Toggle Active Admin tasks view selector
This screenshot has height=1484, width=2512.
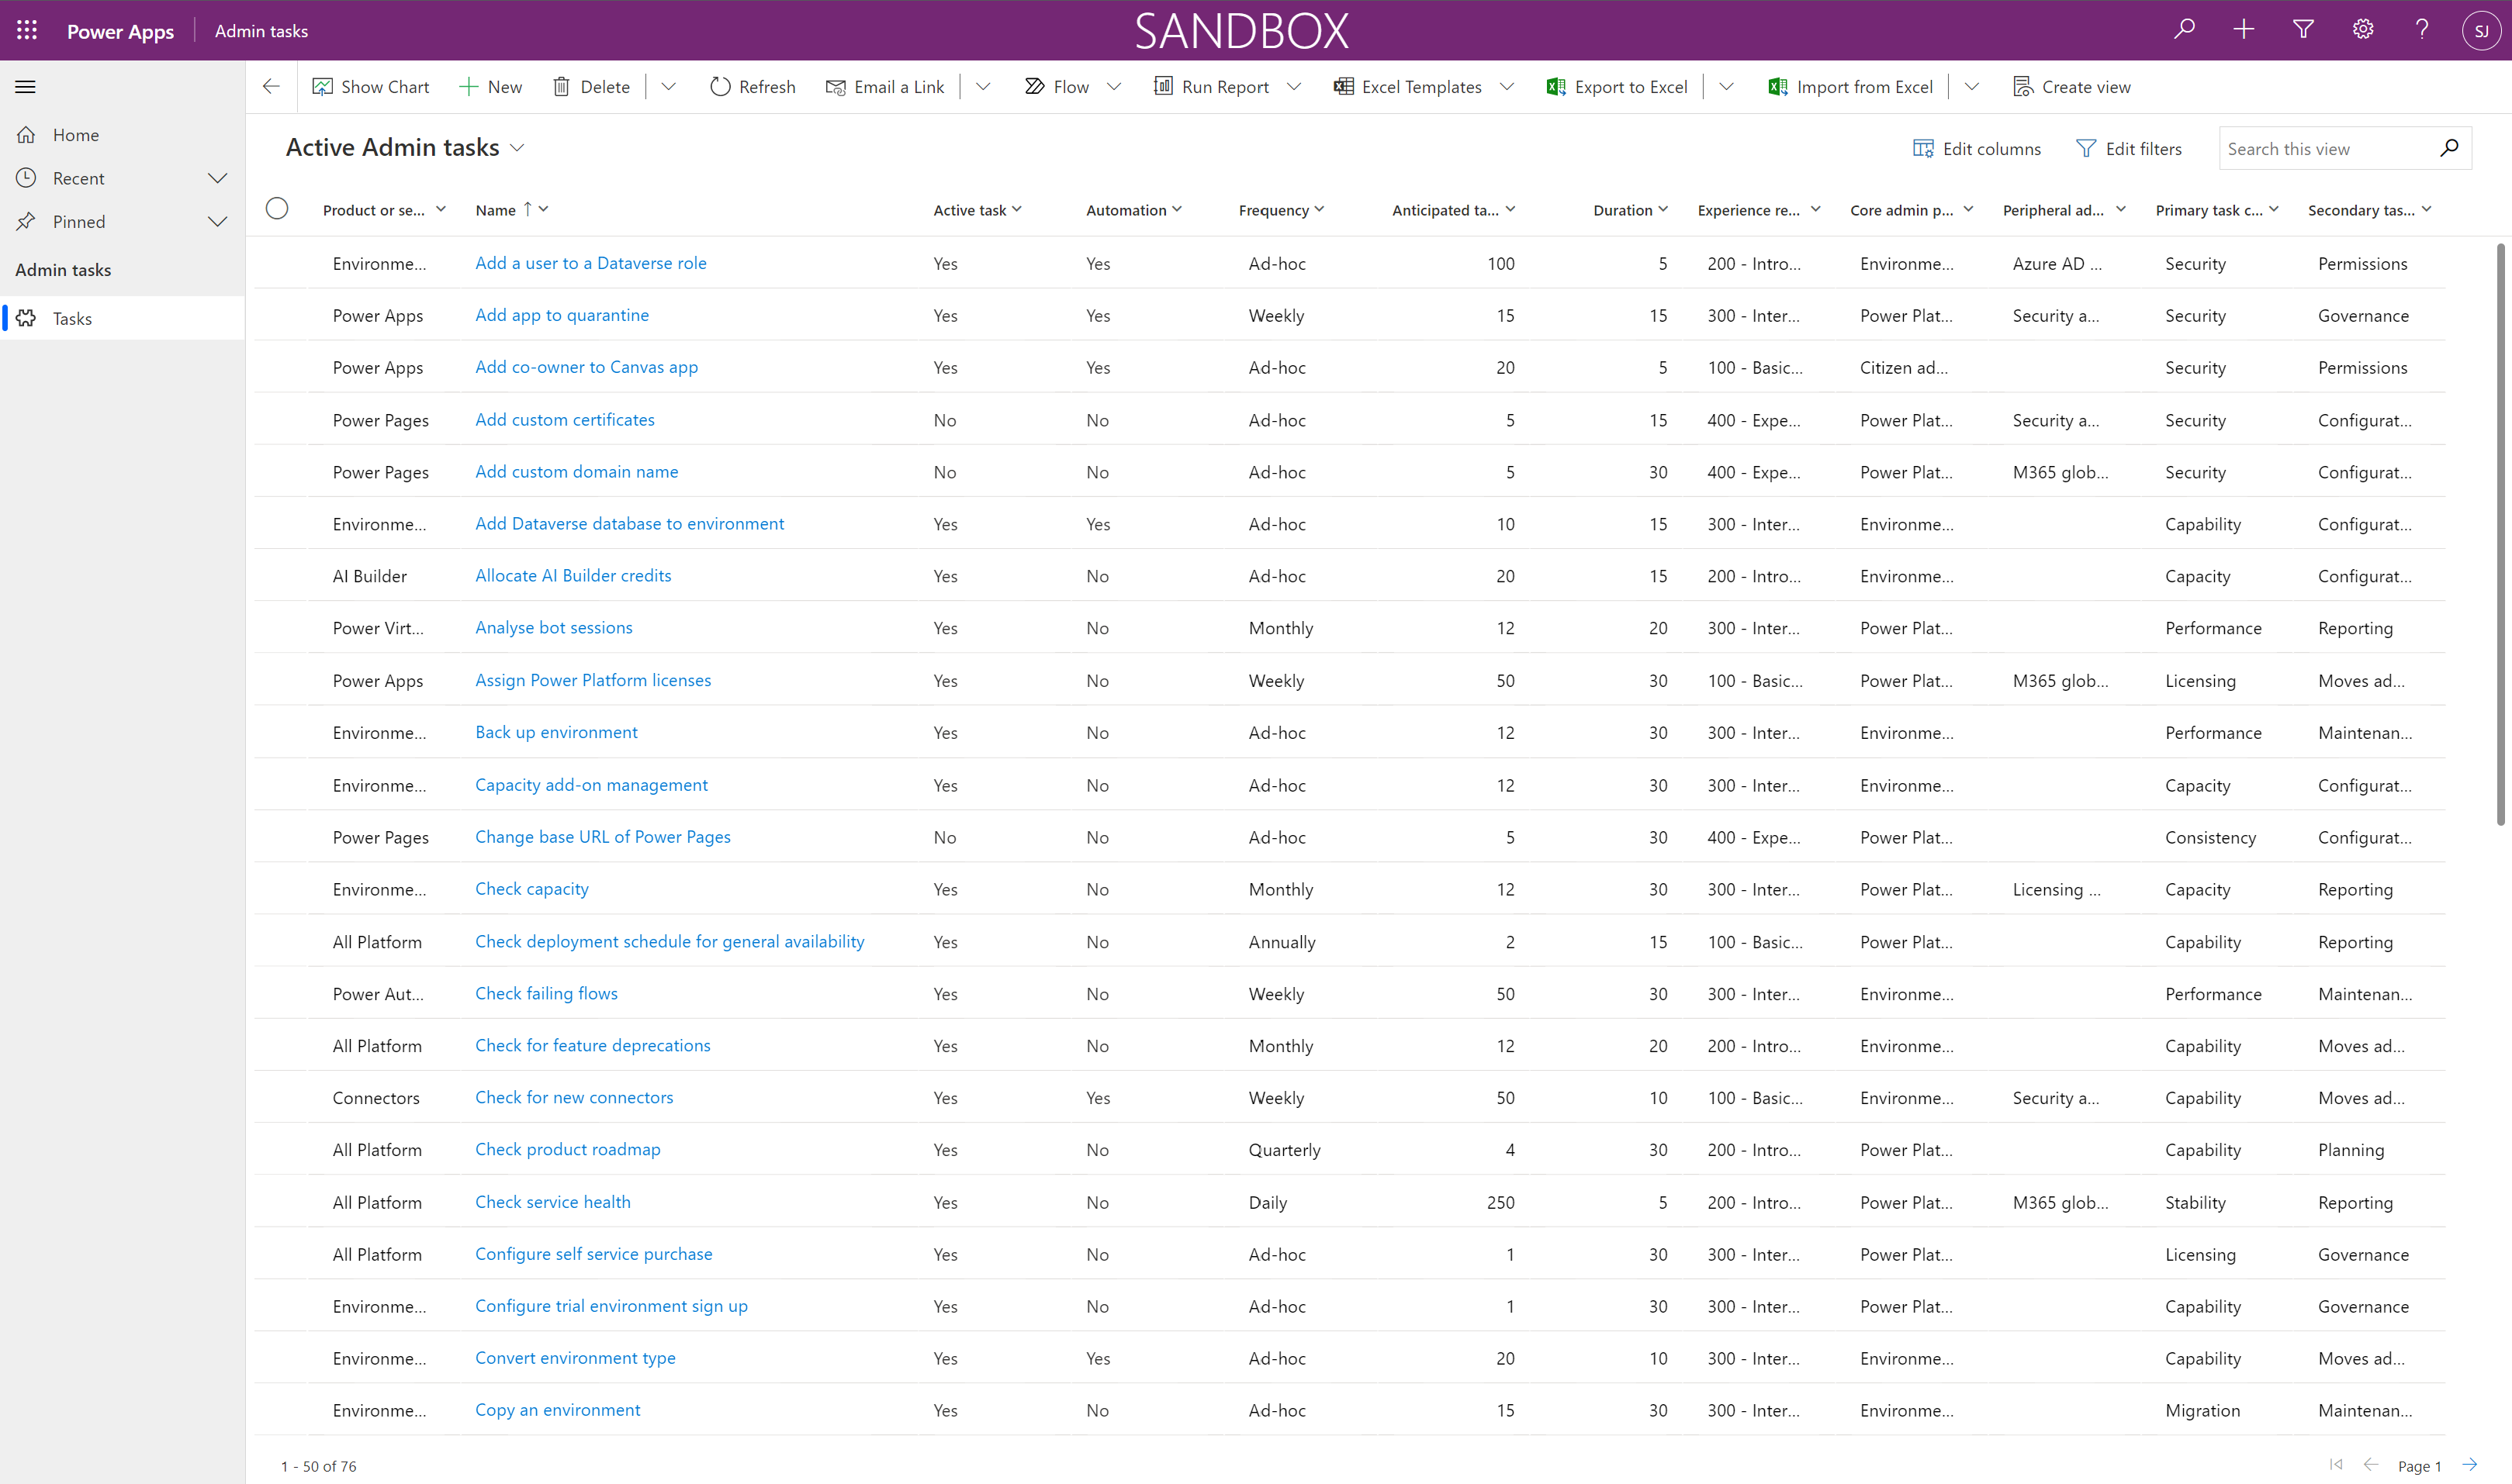[518, 147]
